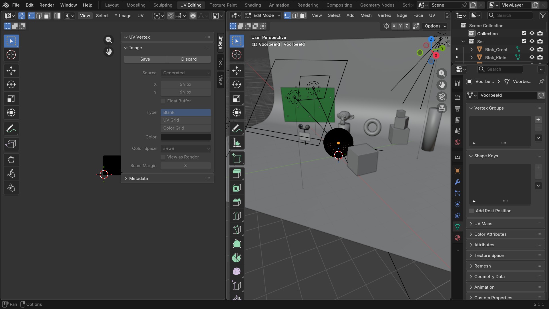The height and width of the screenshot is (309, 549).
Task: Select the Smooth vertices tool
Action: (237, 272)
